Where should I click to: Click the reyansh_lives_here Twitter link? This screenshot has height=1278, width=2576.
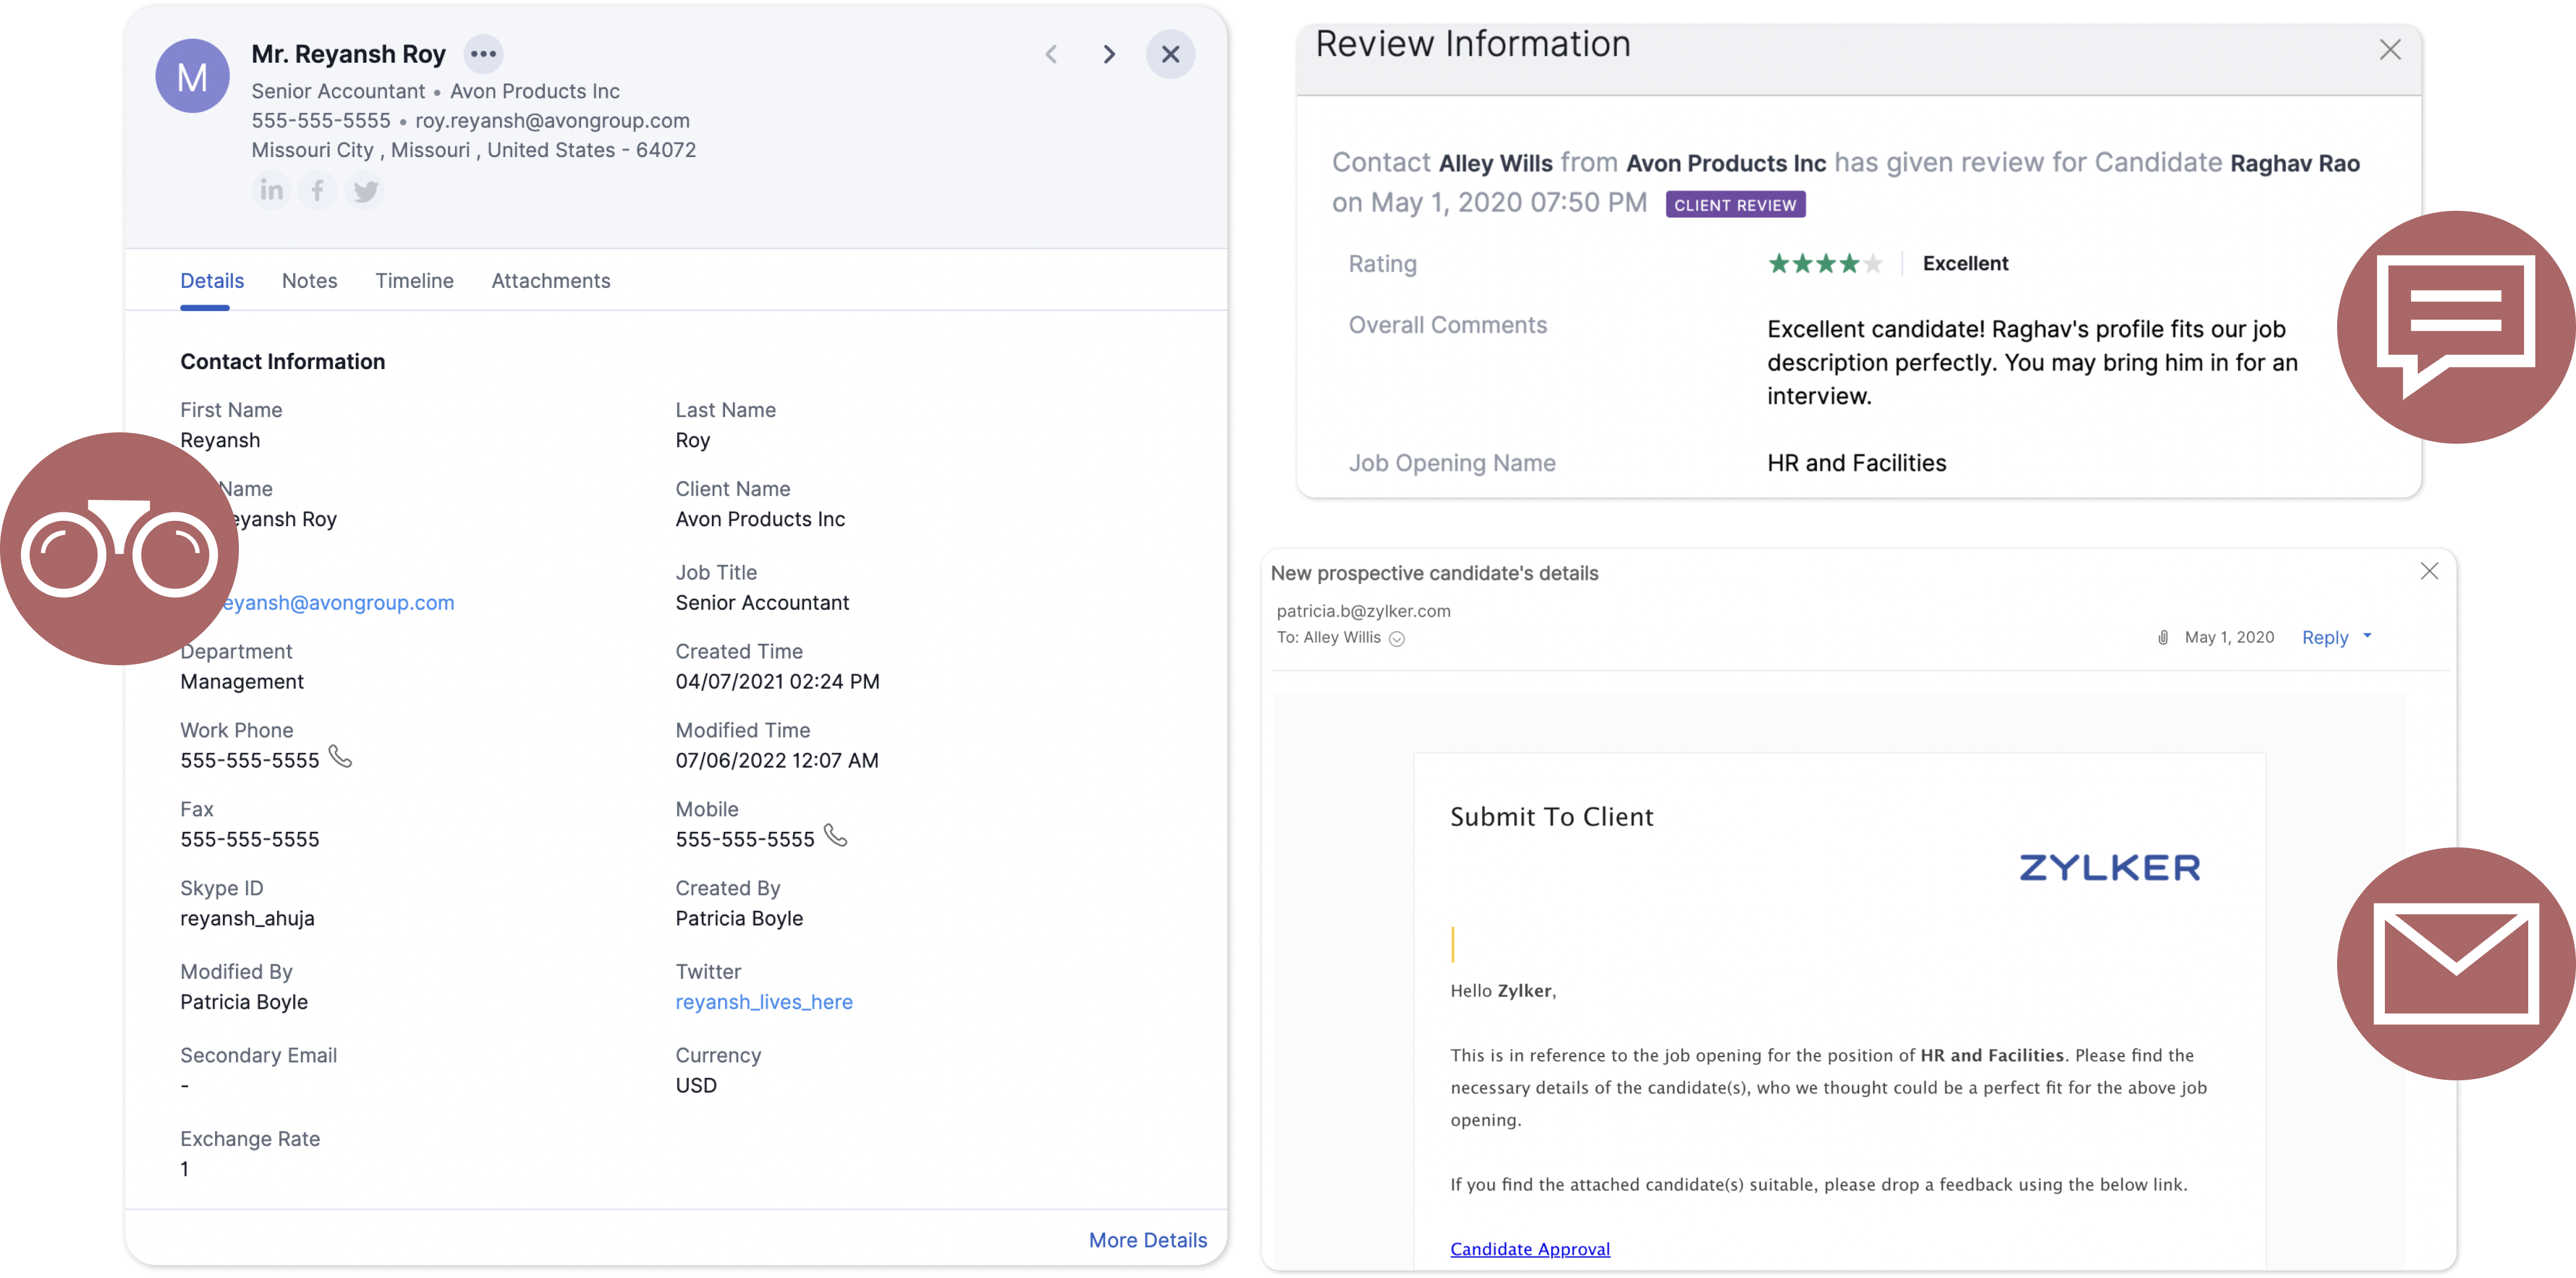[x=763, y=1002]
